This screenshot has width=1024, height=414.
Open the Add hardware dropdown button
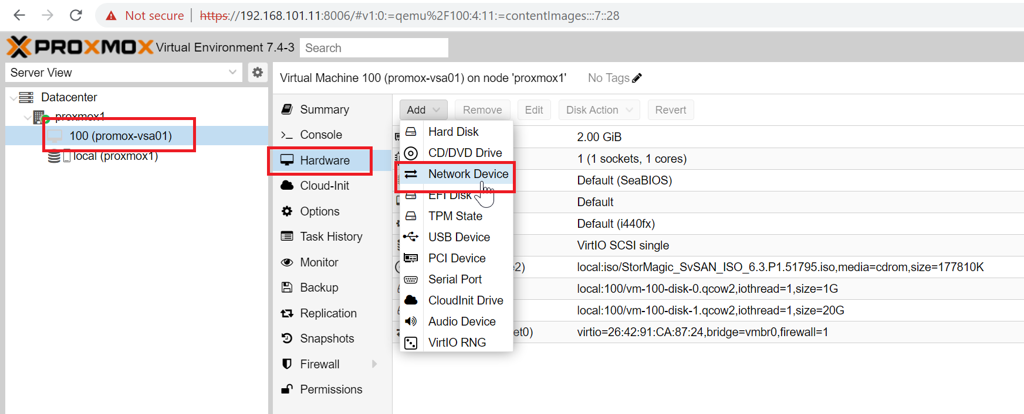click(x=423, y=110)
